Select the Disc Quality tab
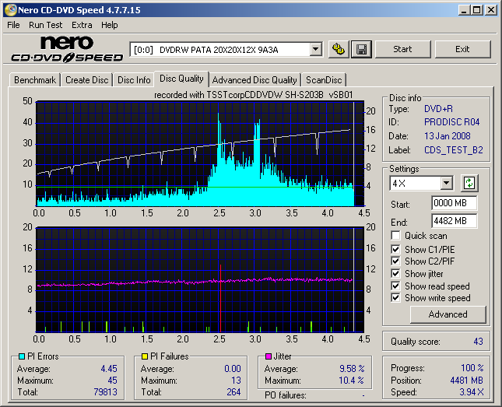 point(181,79)
